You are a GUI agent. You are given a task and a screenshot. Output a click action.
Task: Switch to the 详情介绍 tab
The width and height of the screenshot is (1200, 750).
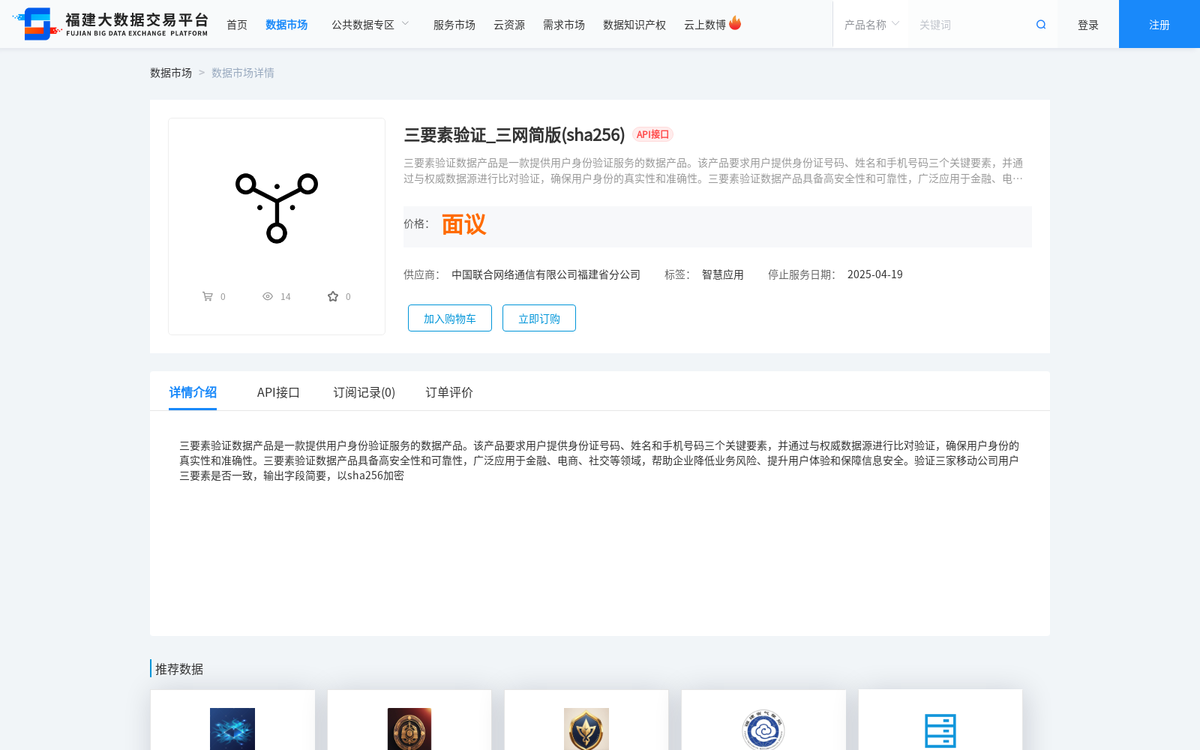coord(193,392)
